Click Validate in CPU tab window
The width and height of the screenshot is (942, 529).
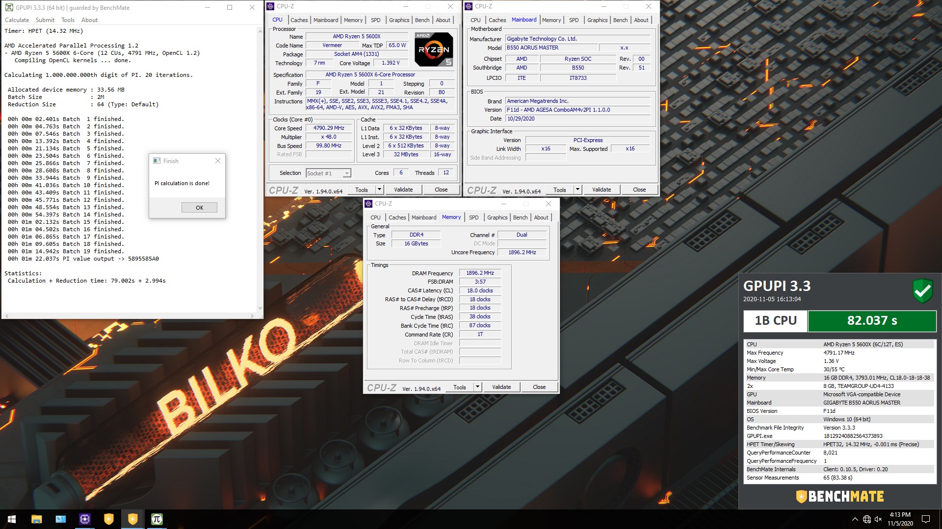(x=403, y=190)
